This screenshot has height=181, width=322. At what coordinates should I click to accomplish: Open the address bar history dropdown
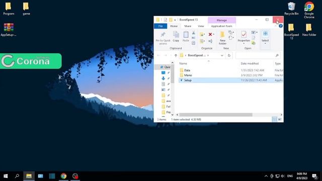(222, 55)
